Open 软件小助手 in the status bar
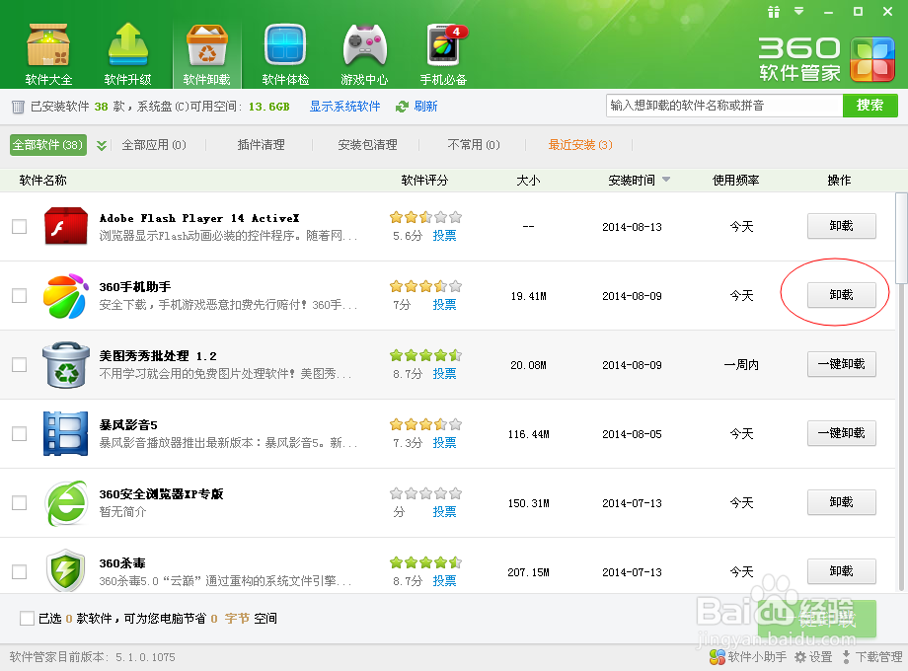908x671 pixels. click(x=748, y=657)
